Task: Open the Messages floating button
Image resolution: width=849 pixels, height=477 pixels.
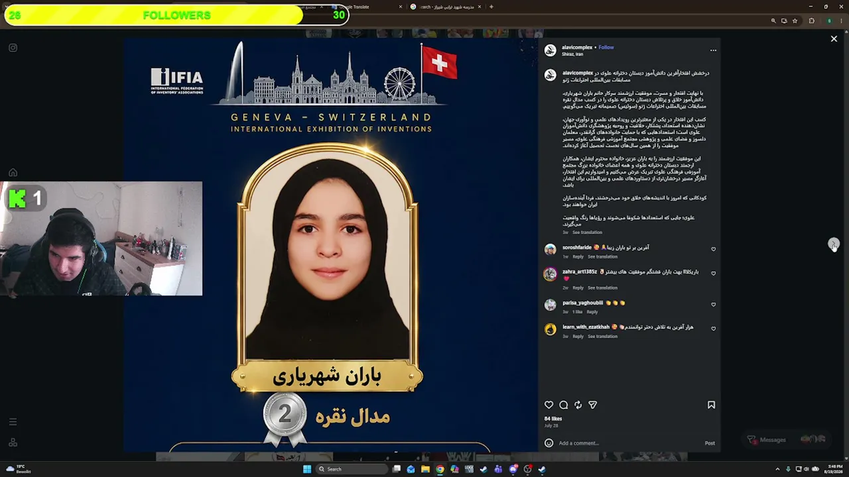Action: 785,440
